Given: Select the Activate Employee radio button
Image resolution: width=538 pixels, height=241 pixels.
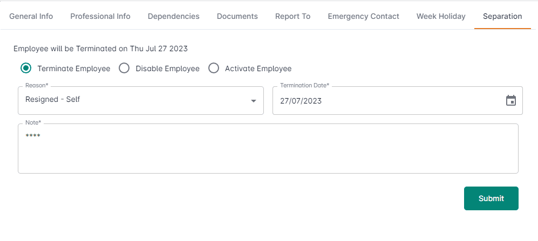Looking at the screenshot, I should click(214, 68).
